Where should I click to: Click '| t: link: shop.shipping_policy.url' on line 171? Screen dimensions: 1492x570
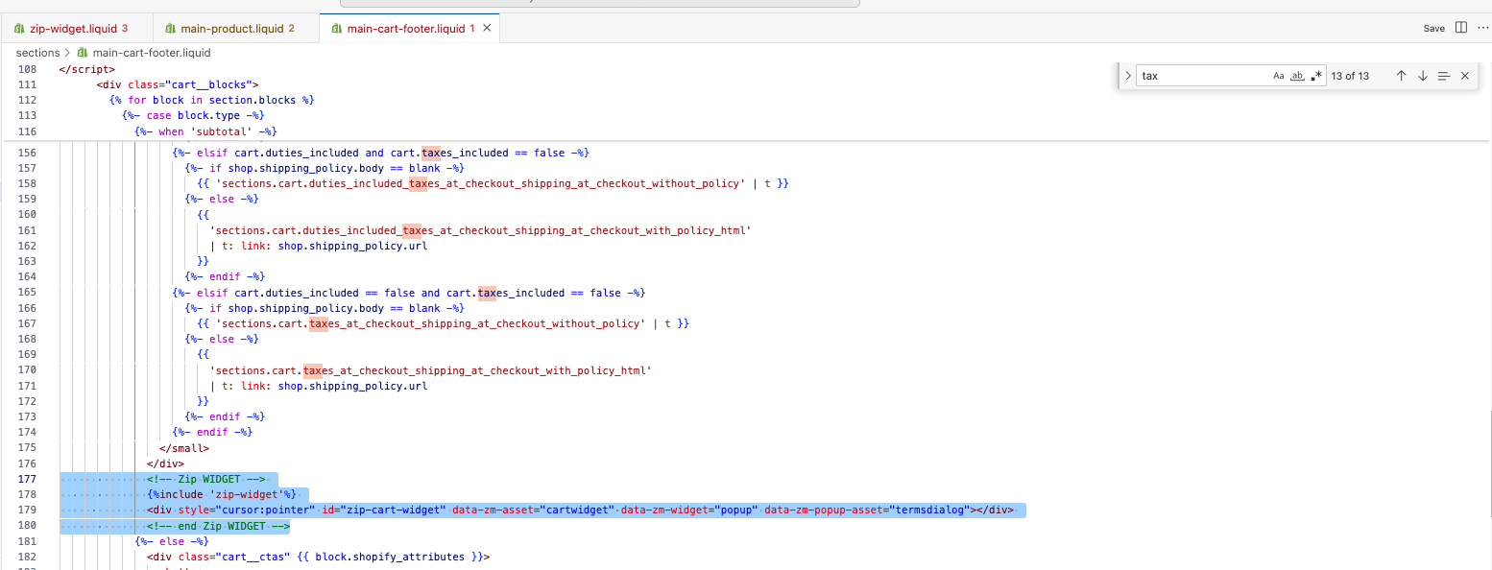click(318, 386)
